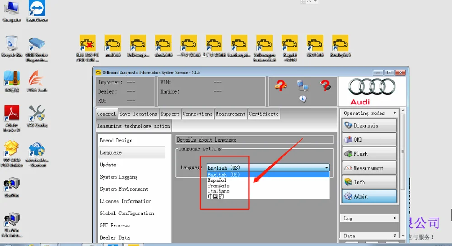Click the red question mark help icon
452x246 pixels.
click(x=325, y=85)
